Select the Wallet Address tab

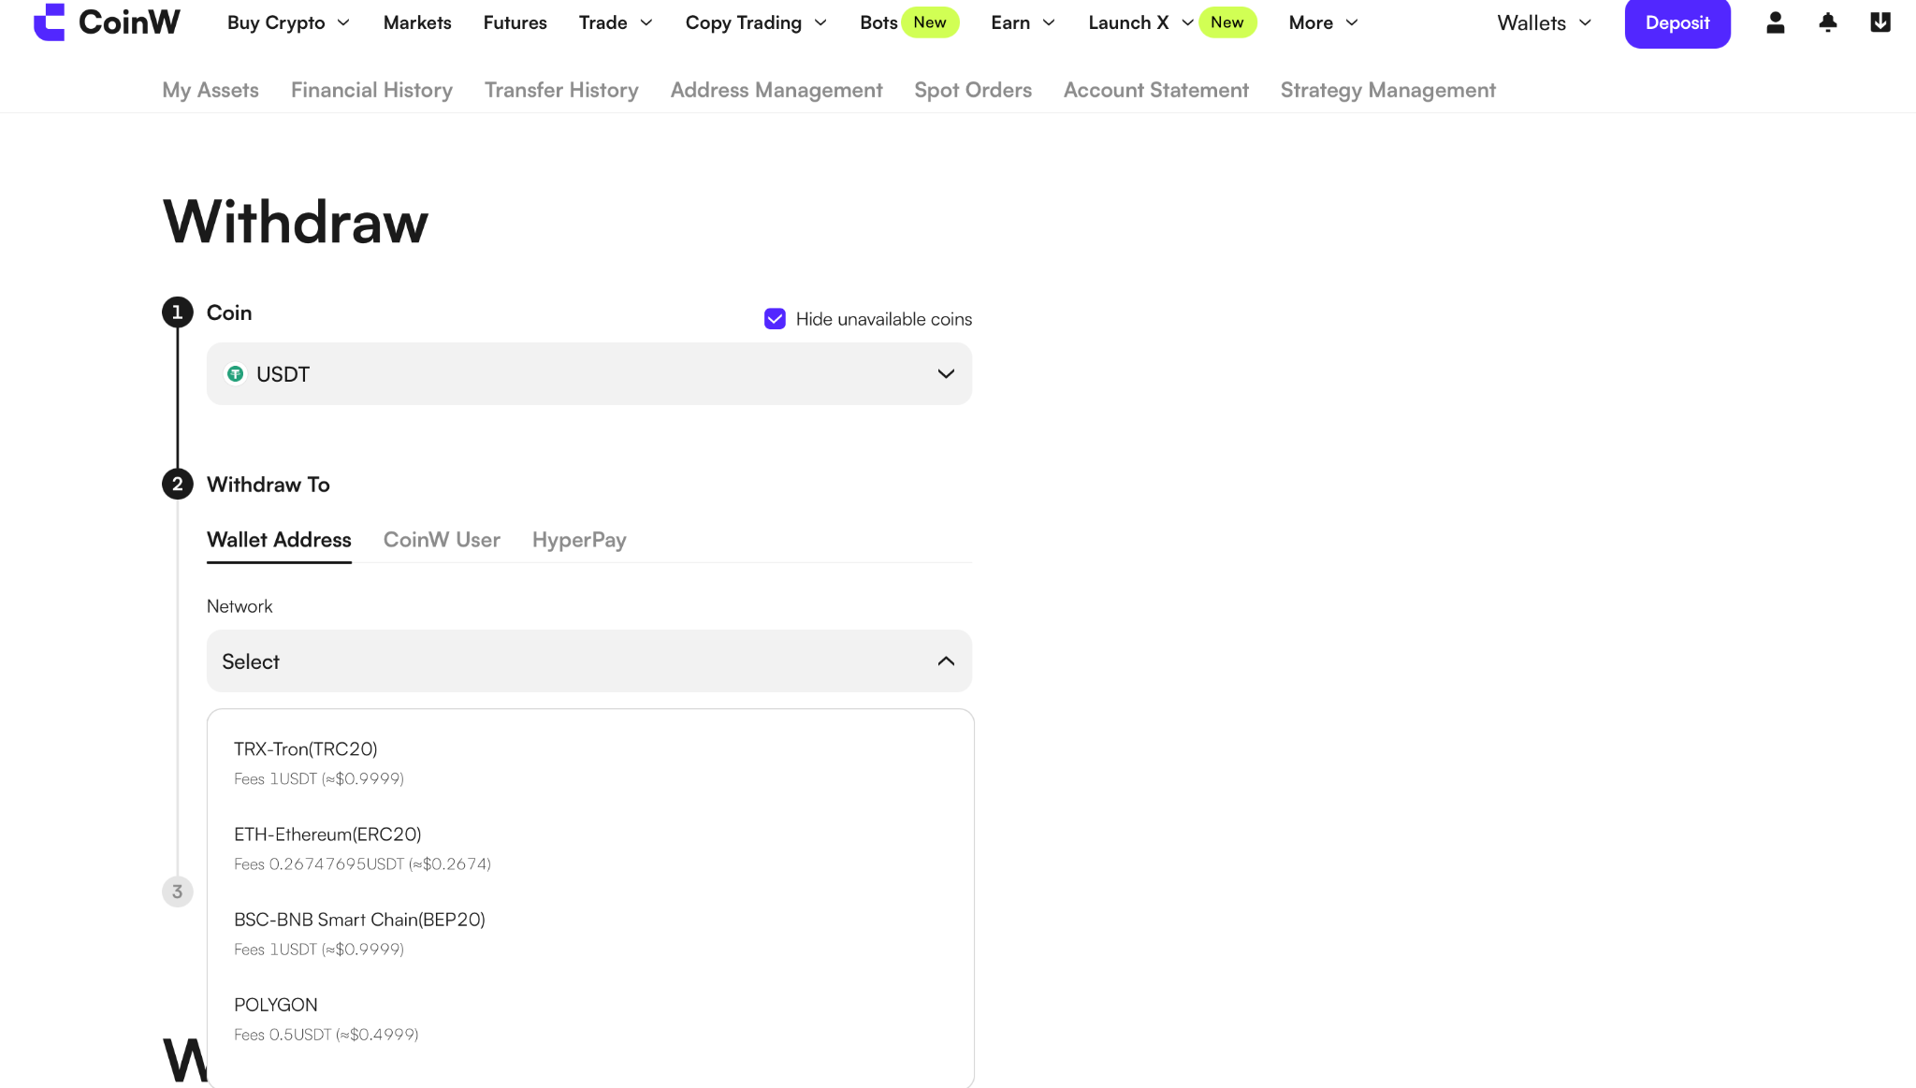point(279,540)
